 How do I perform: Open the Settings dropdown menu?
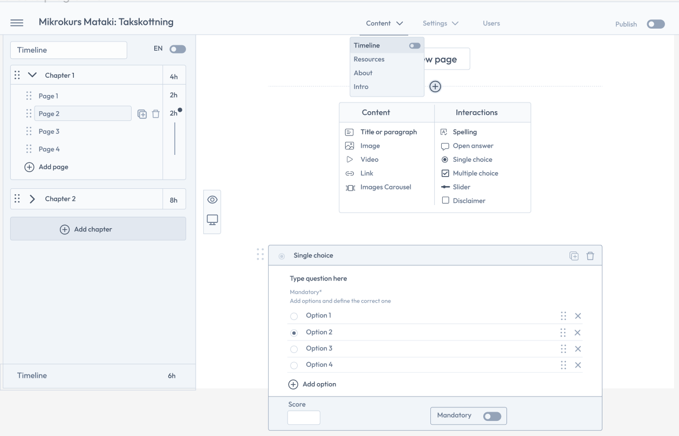pos(440,24)
